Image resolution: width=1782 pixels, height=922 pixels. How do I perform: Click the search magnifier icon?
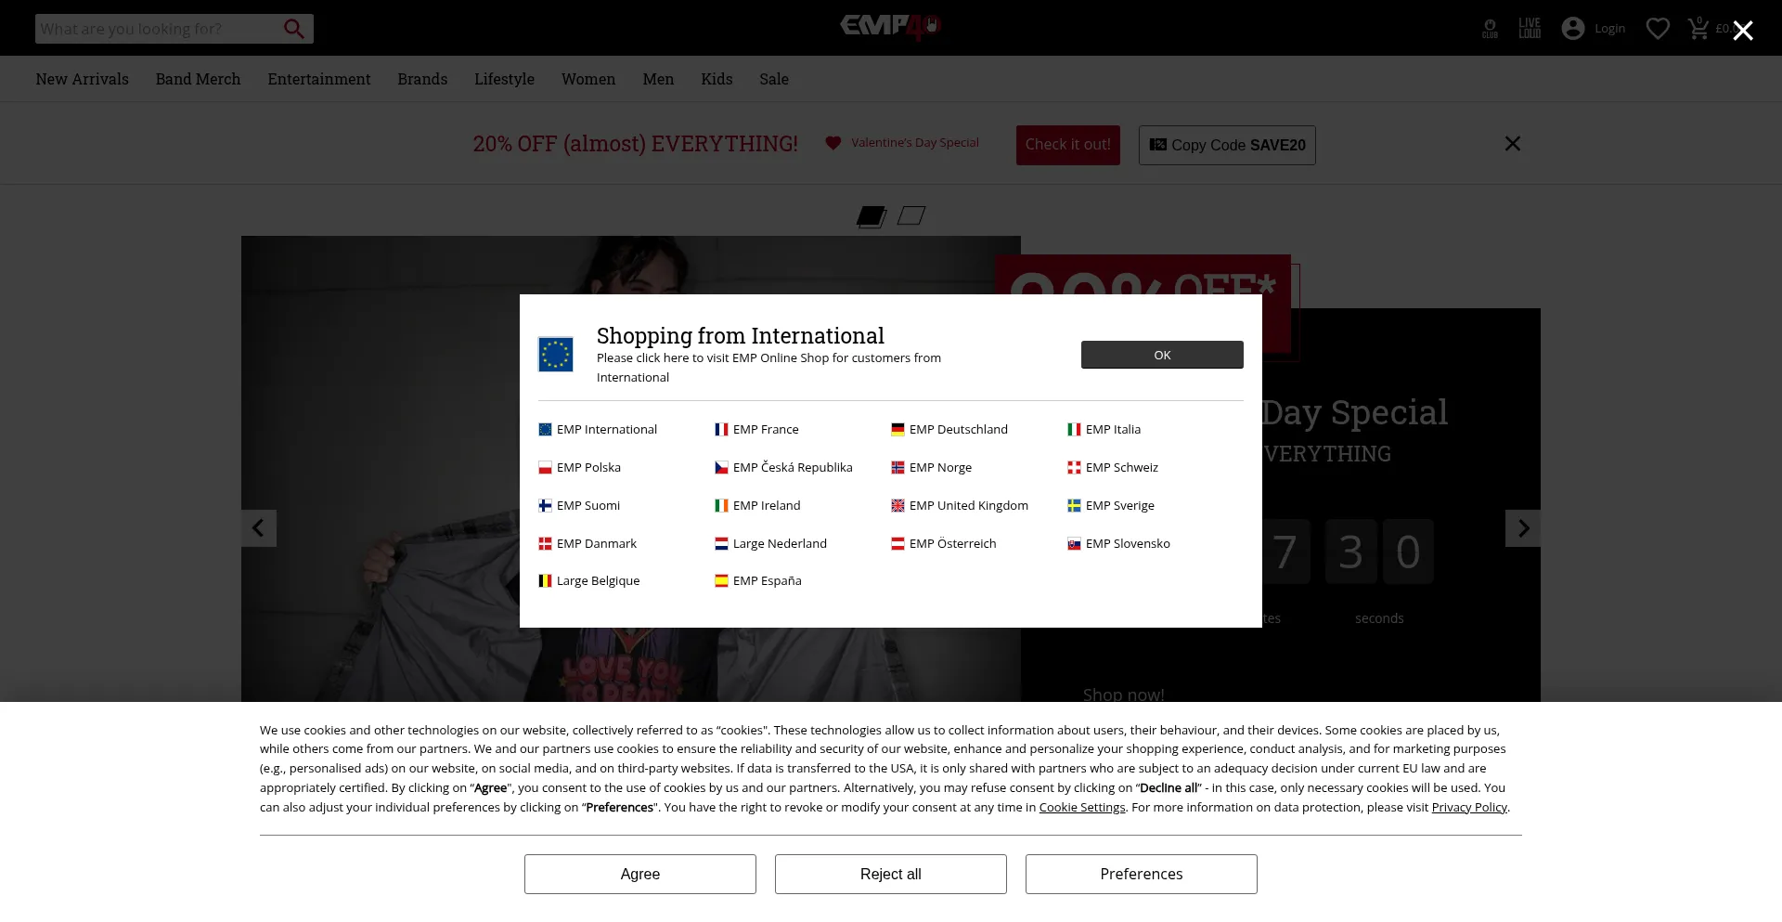tap(293, 29)
